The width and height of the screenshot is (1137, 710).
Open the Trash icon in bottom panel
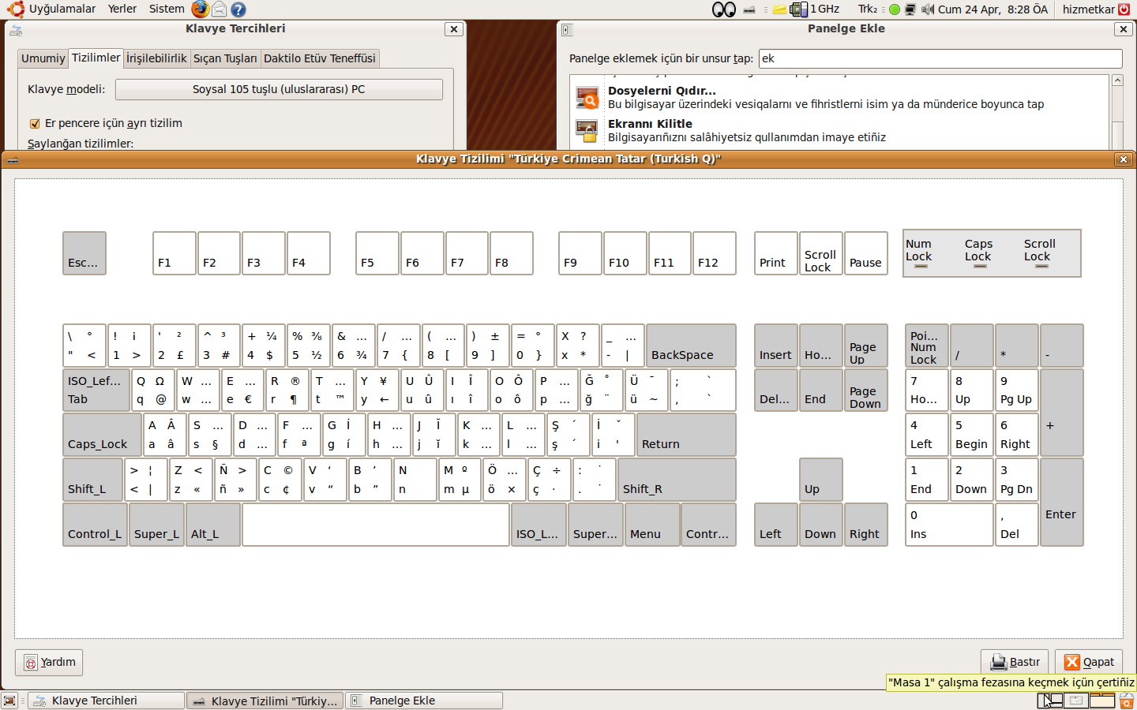pyautogui.click(x=1127, y=701)
